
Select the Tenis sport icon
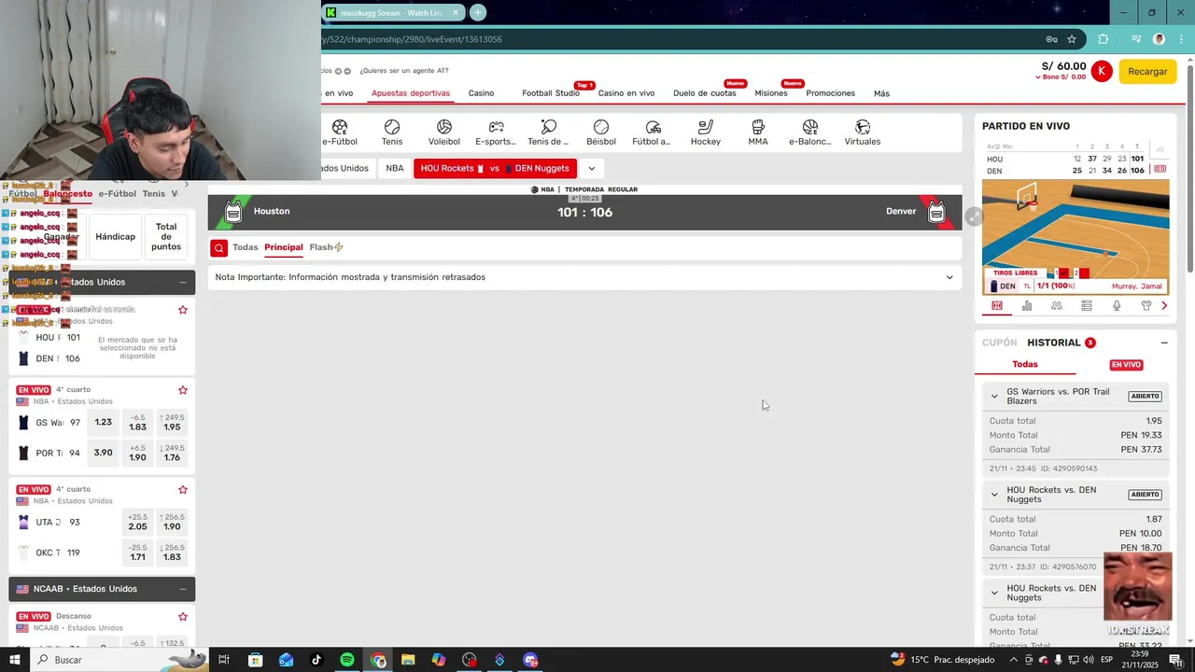pos(392,133)
